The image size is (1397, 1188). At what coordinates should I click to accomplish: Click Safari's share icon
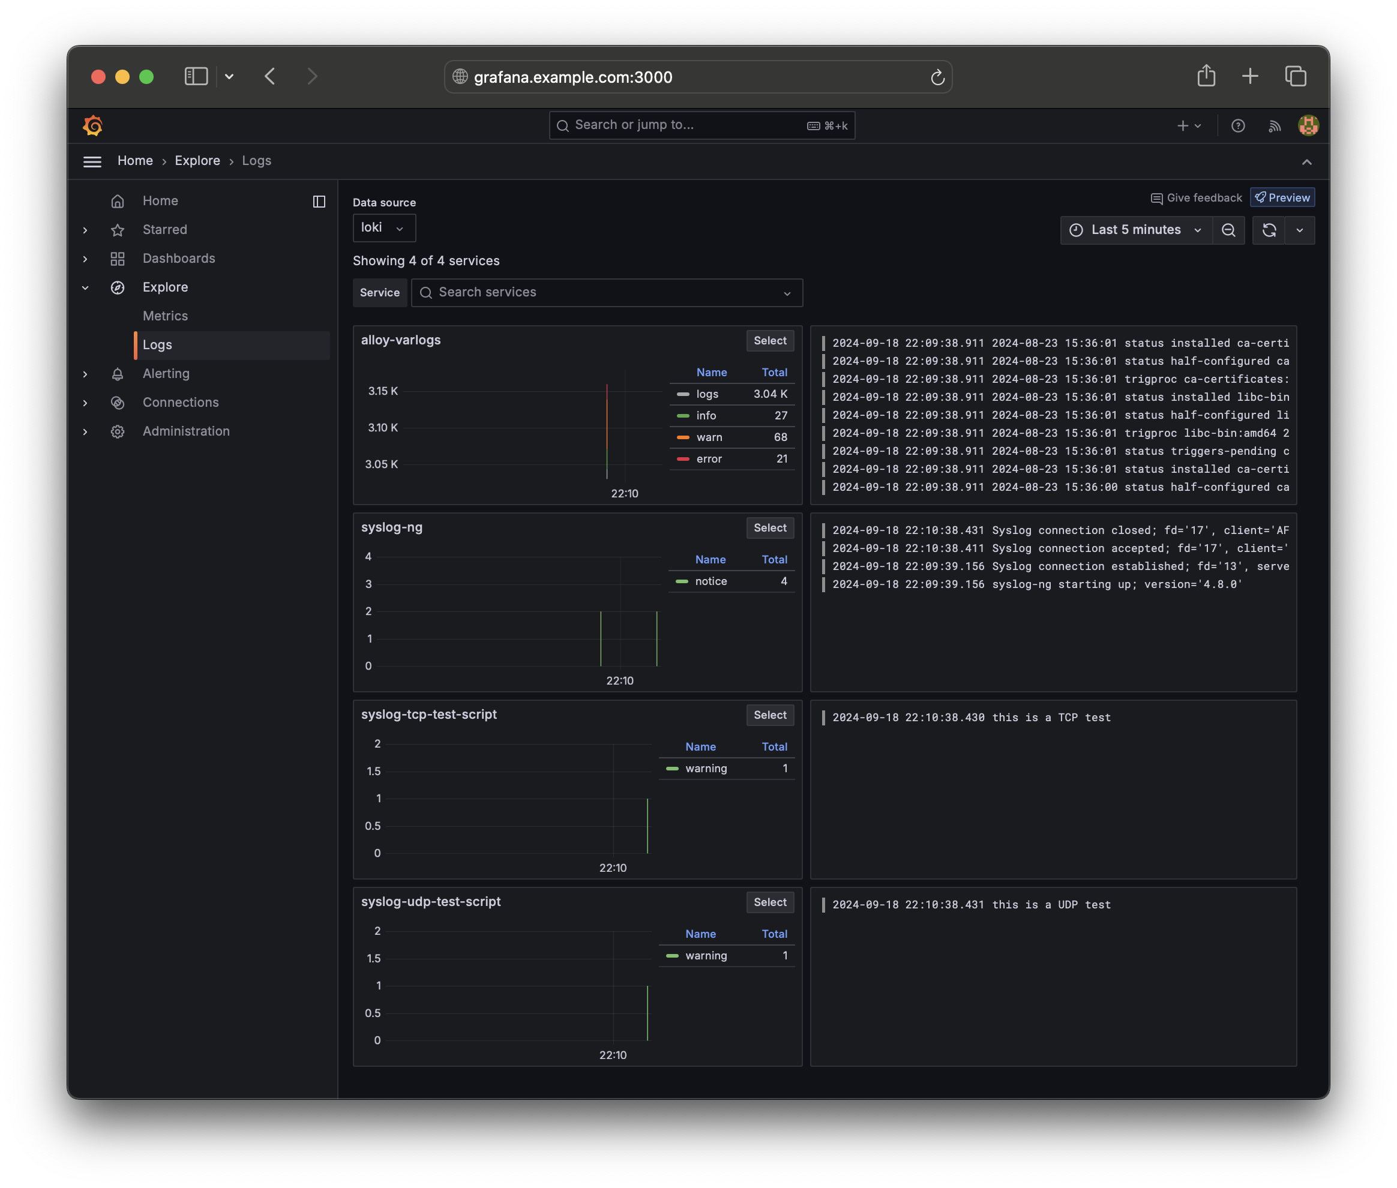click(x=1206, y=76)
